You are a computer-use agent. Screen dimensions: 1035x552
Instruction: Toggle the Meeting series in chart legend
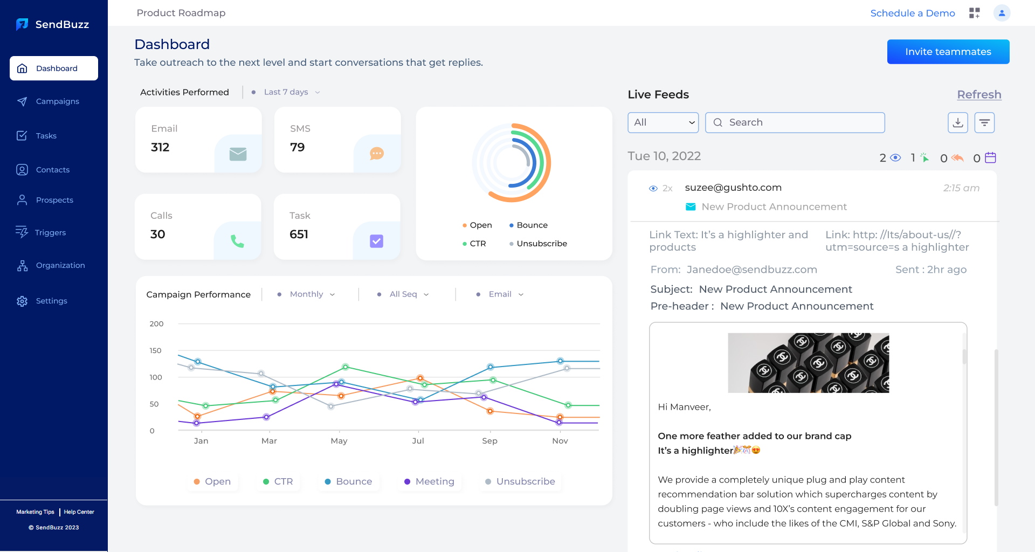tap(429, 481)
